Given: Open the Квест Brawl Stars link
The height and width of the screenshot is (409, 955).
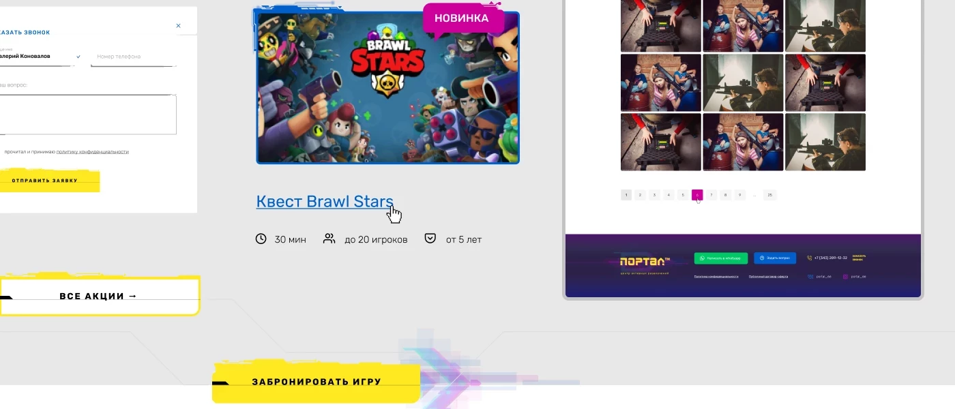Looking at the screenshot, I should [x=325, y=202].
